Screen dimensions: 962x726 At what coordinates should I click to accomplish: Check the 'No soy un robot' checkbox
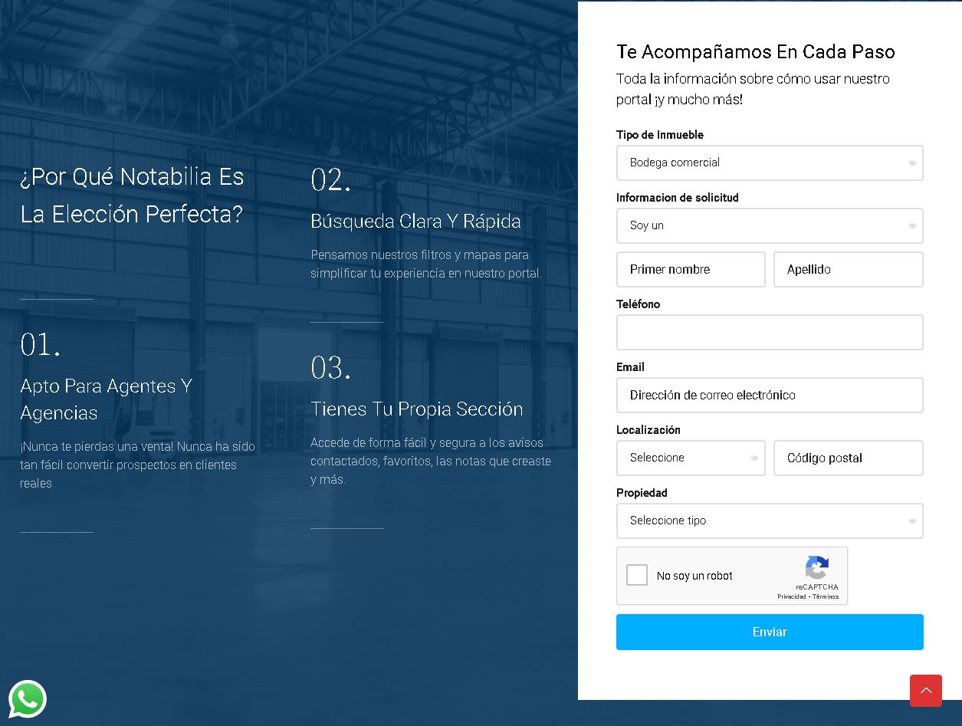(637, 575)
